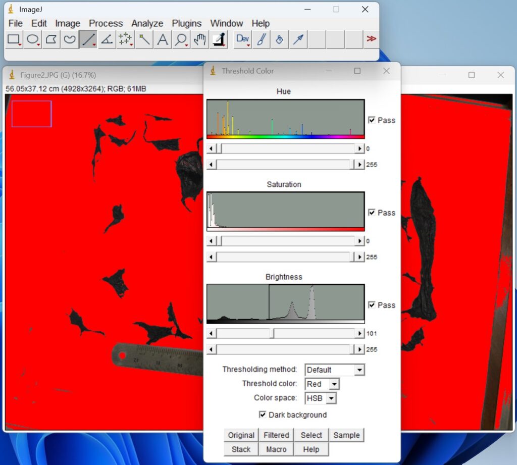Disable Dark background option
This screenshot has height=465, width=517.
(262, 415)
